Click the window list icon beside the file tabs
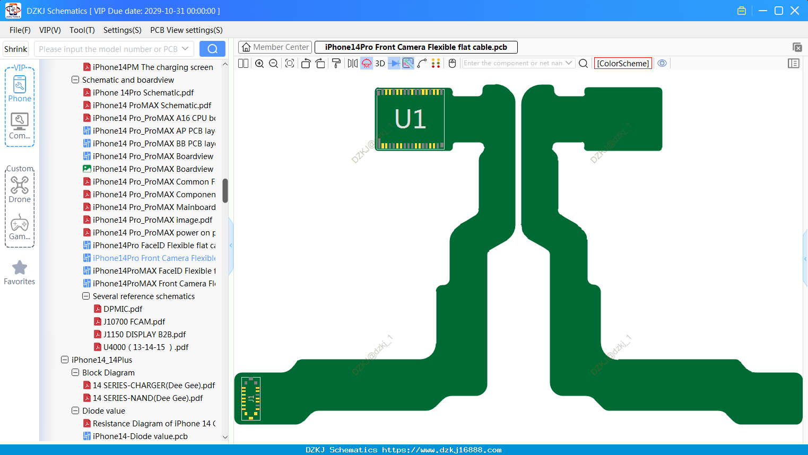The image size is (808, 455). pos(797,47)
